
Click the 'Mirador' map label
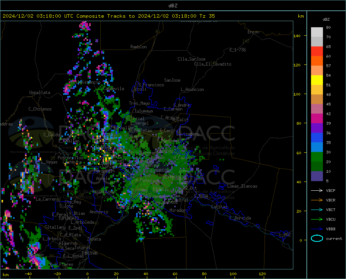click(177, 210)
